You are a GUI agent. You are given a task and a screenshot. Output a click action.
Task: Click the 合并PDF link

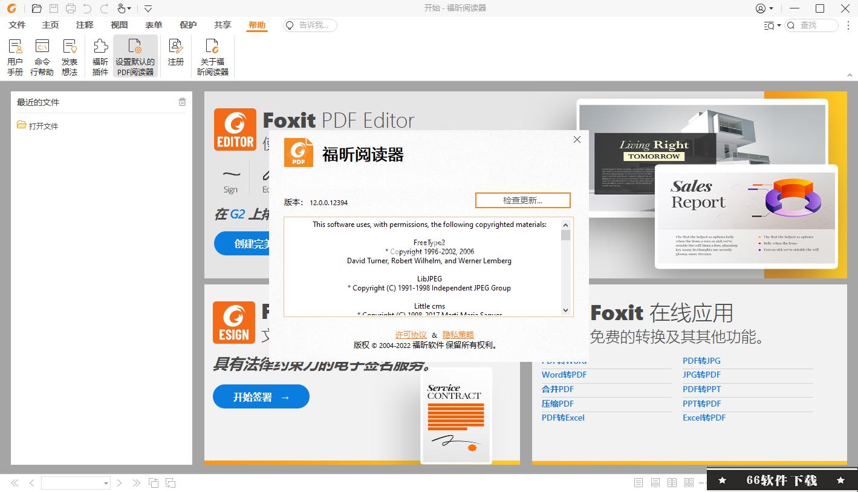(x=557, y=389)
